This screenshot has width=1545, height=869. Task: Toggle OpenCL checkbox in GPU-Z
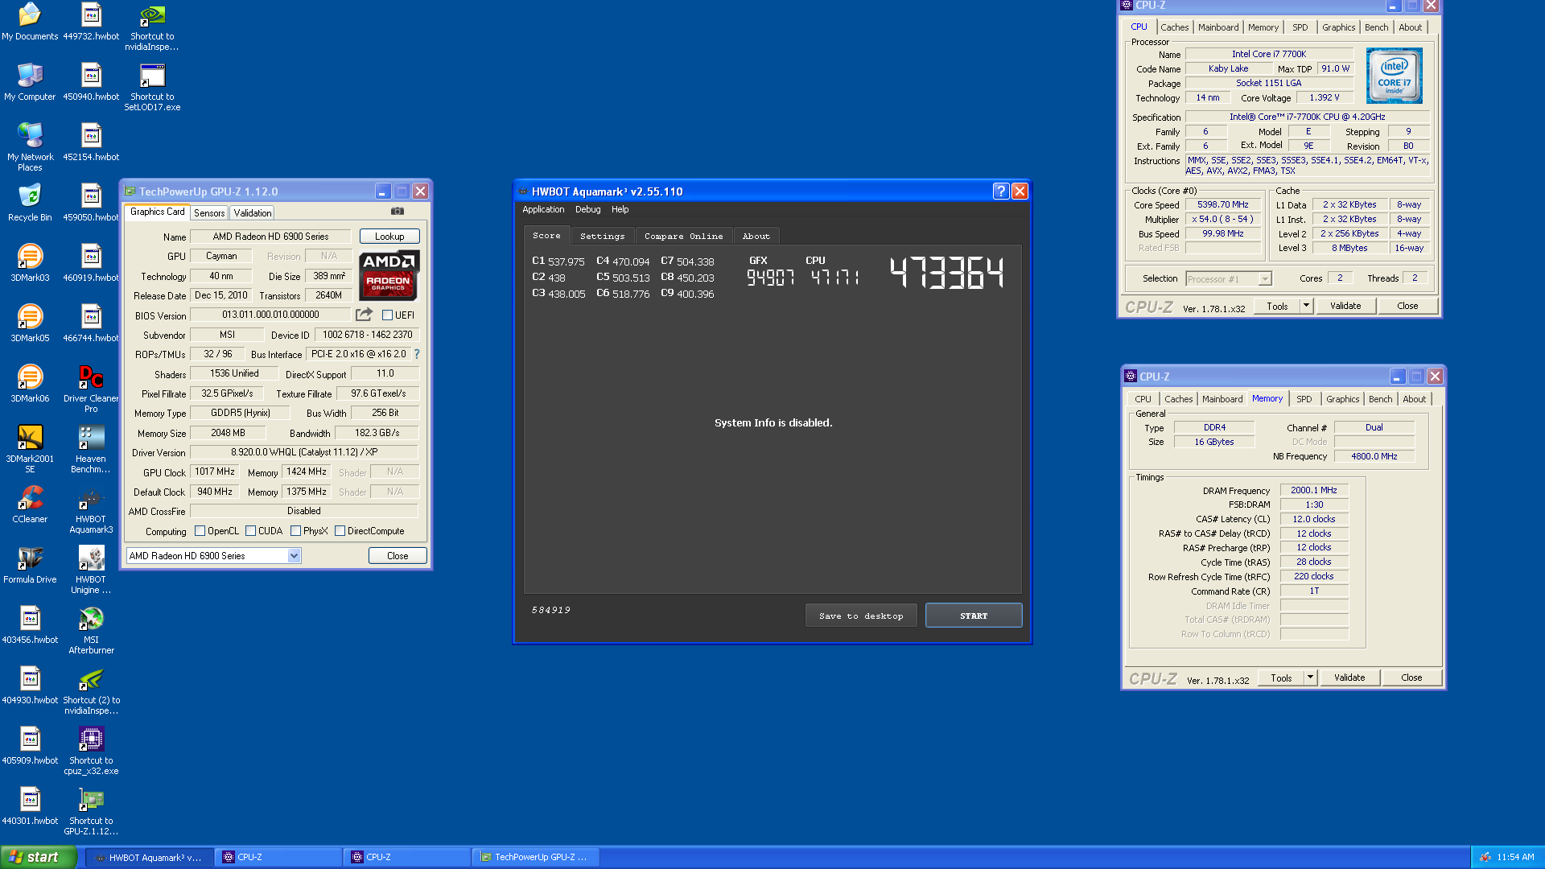[200, 531]
